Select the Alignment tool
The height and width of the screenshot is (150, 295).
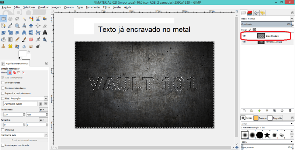[x=38, y=26]
